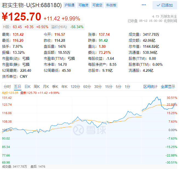Image resolution: width=179 pixels, height=169 pixels.
Task: Click the 已添加 watchlist button
Action: coord(164,5)
